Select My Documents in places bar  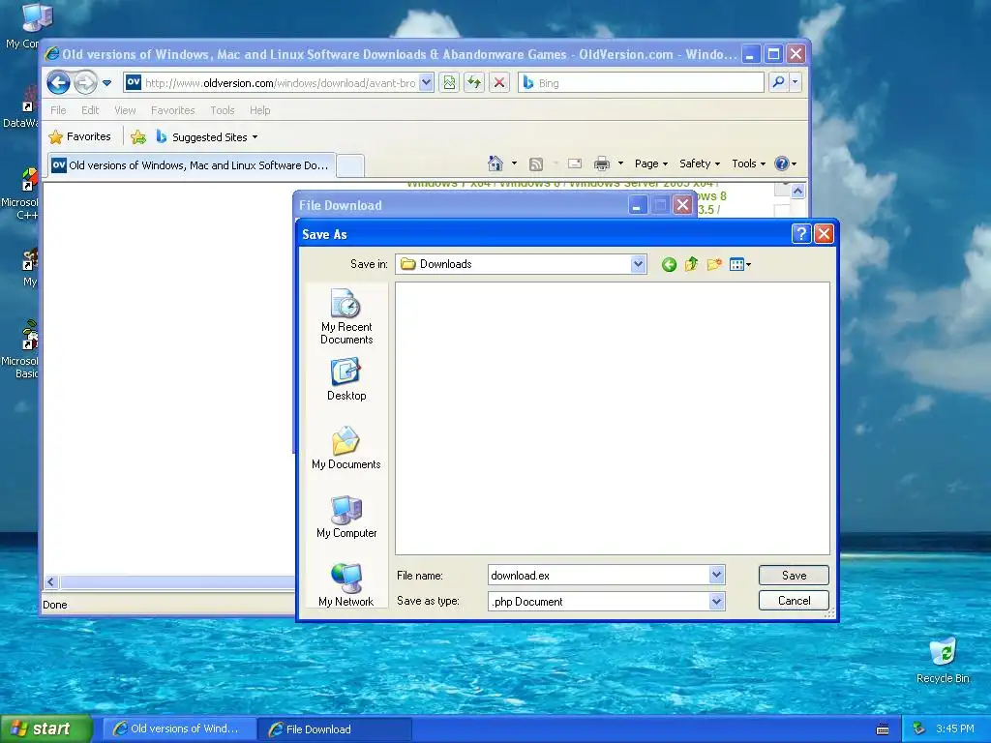[346, 448]
